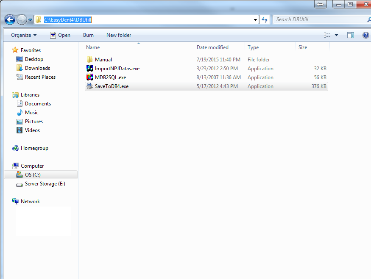Open Recent Places from Favorites
This screenshot has width=371, height=279.
tap(40, 77)
